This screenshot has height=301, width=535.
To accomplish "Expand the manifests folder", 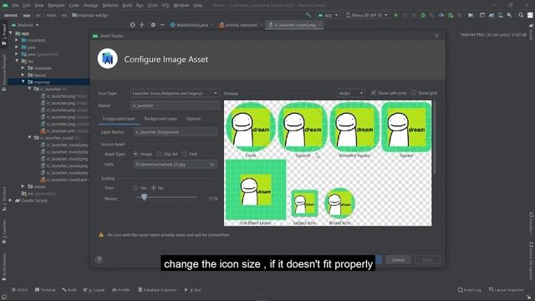I will click(17, 40).
